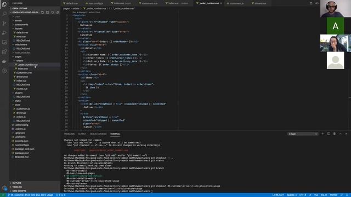Image resolution: width=351 pixels, height=197 pixels.
Task: Open the Explorer view in activity bar
Action: coord(4,4)
